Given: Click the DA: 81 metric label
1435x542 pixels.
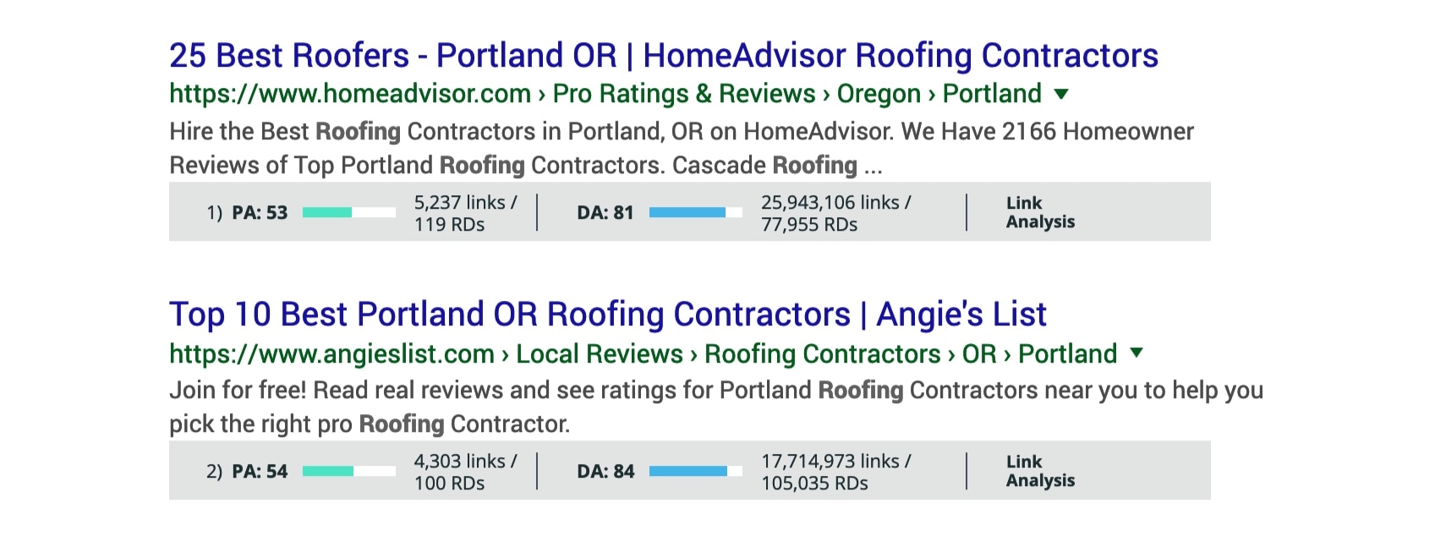Looking at the screenshot, I should [605, 213].
